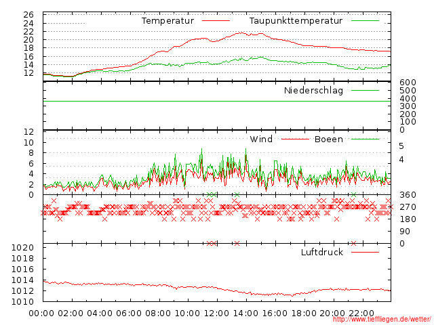The width and height of the screenshot is (434, 325).
Task: Click the 8 wind speed axis value
Action: pyautogui.click(x=31, y=153)
